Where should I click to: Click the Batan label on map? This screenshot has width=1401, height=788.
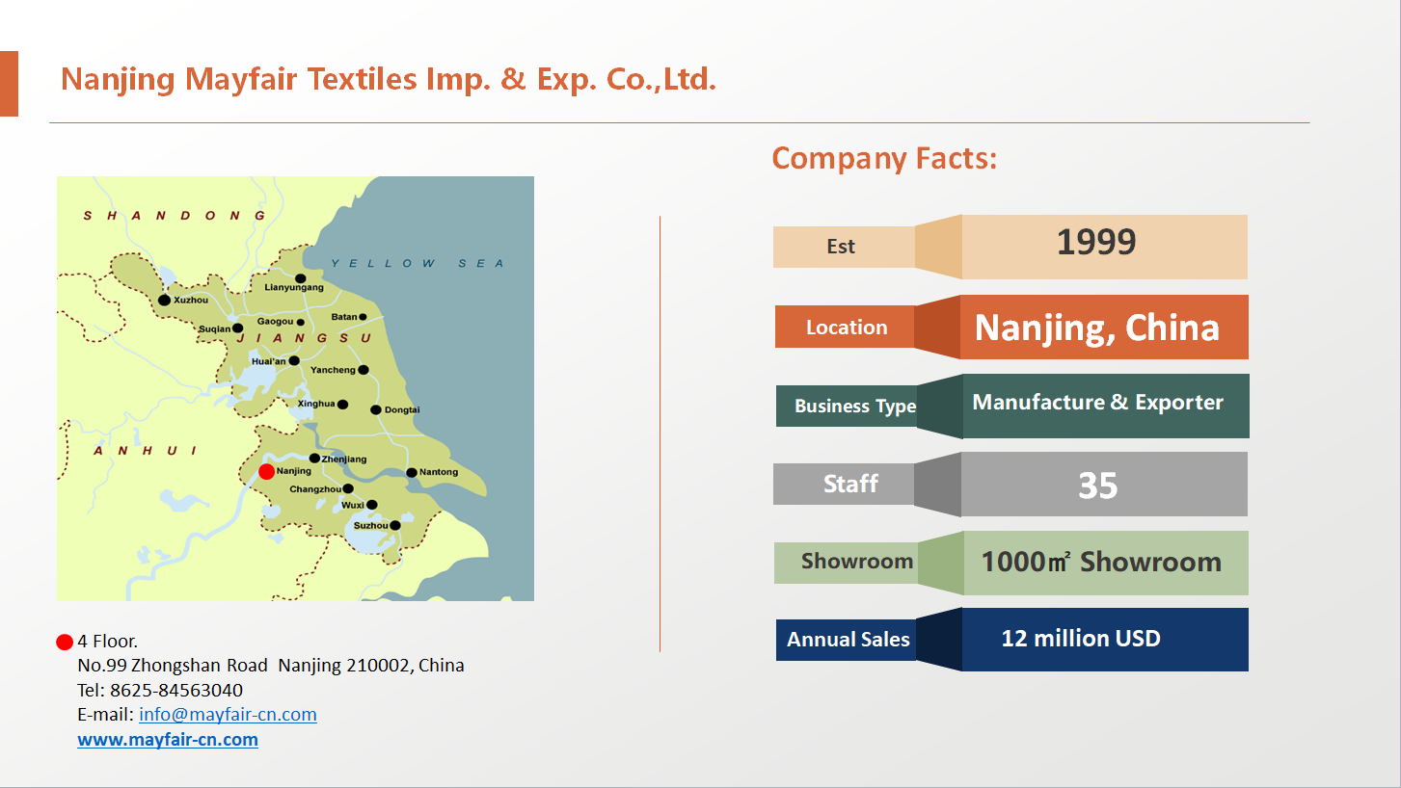(344, 317)
